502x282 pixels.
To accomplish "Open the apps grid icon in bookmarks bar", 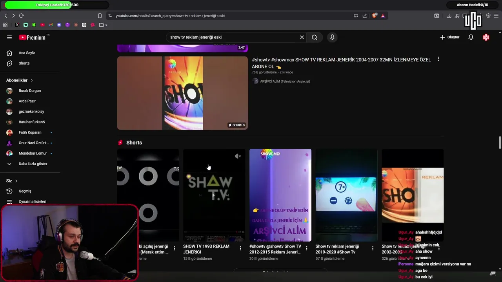I will point(5,25).
